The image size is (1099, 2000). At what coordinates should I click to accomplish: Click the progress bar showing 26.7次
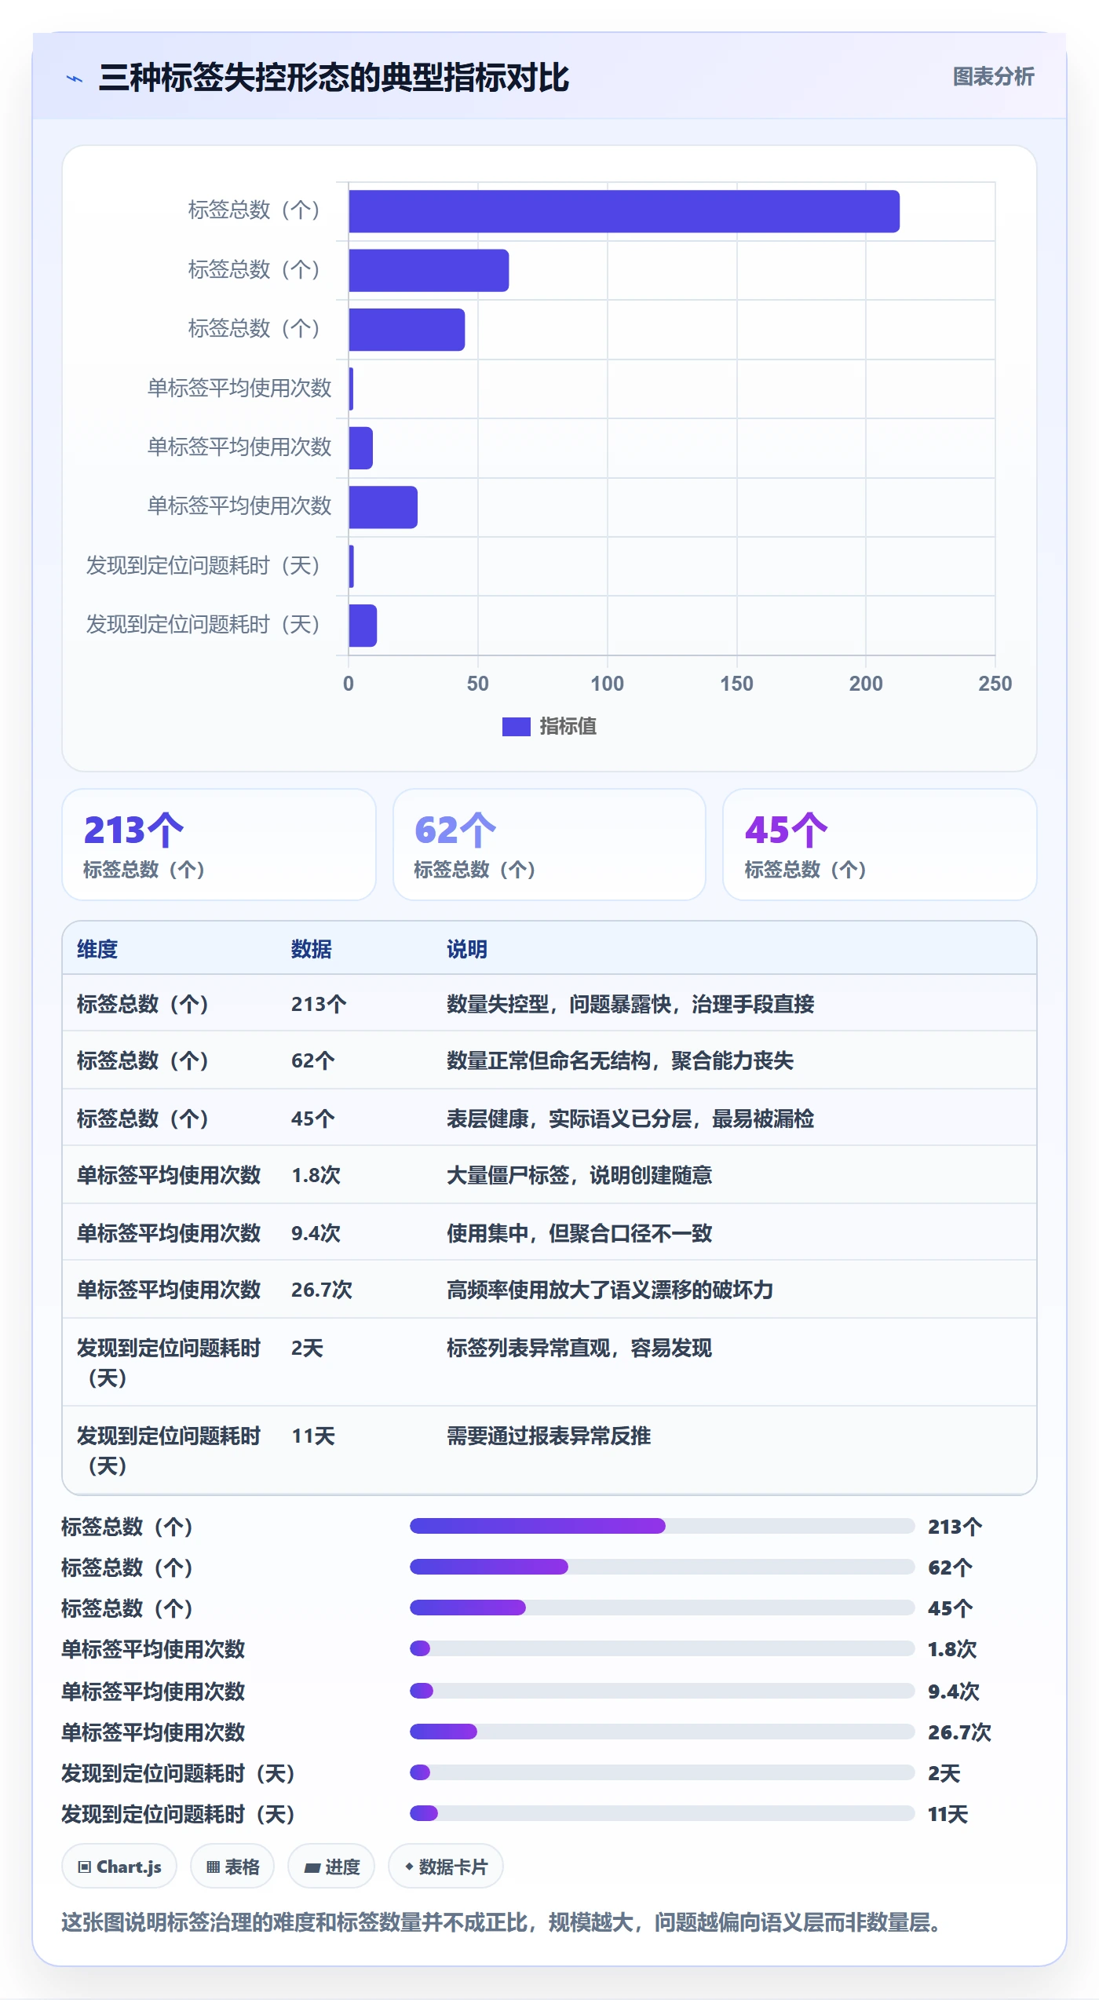point(663,1732)
